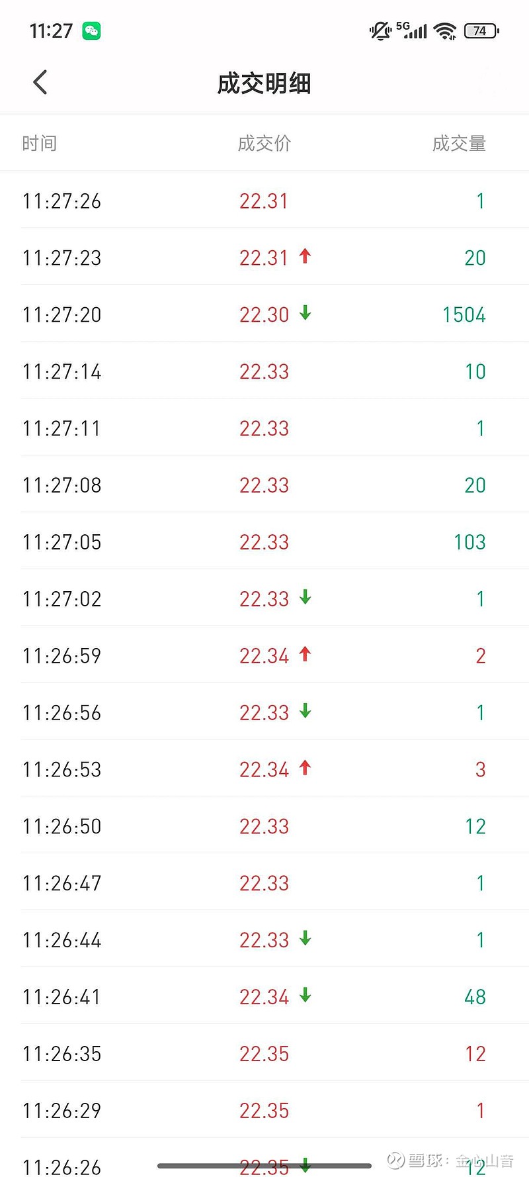Tap the battery indicator icon
Screen dimensions: 529x1177
481,31
